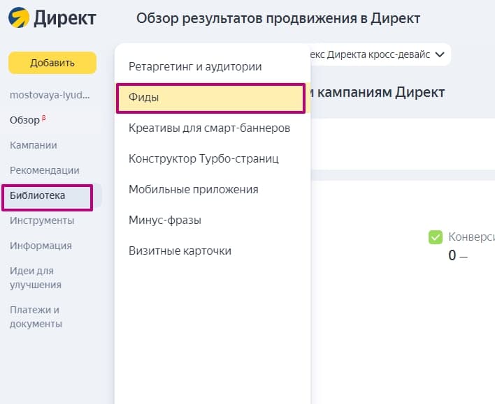
Task: Open Кампании in the sidebar
Action: coord(34,145)
